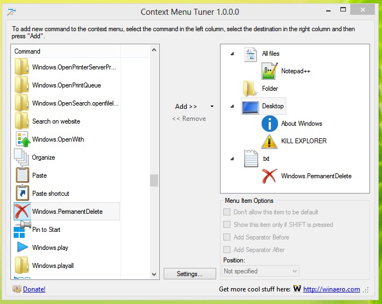This screenshot has width=382, height=304.
Task: Click the Winaero W logo icon
Action: point(297,289)
